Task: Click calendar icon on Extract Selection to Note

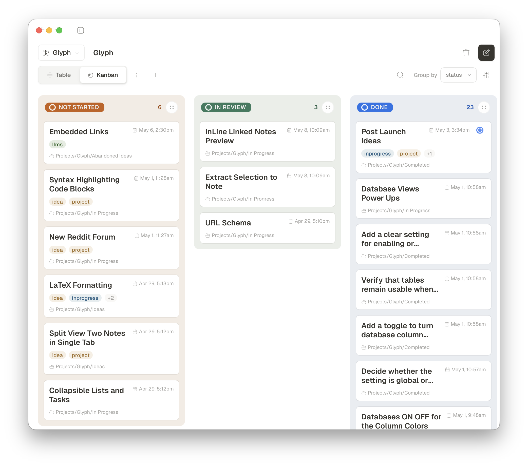Action: [x=289, y=176]
